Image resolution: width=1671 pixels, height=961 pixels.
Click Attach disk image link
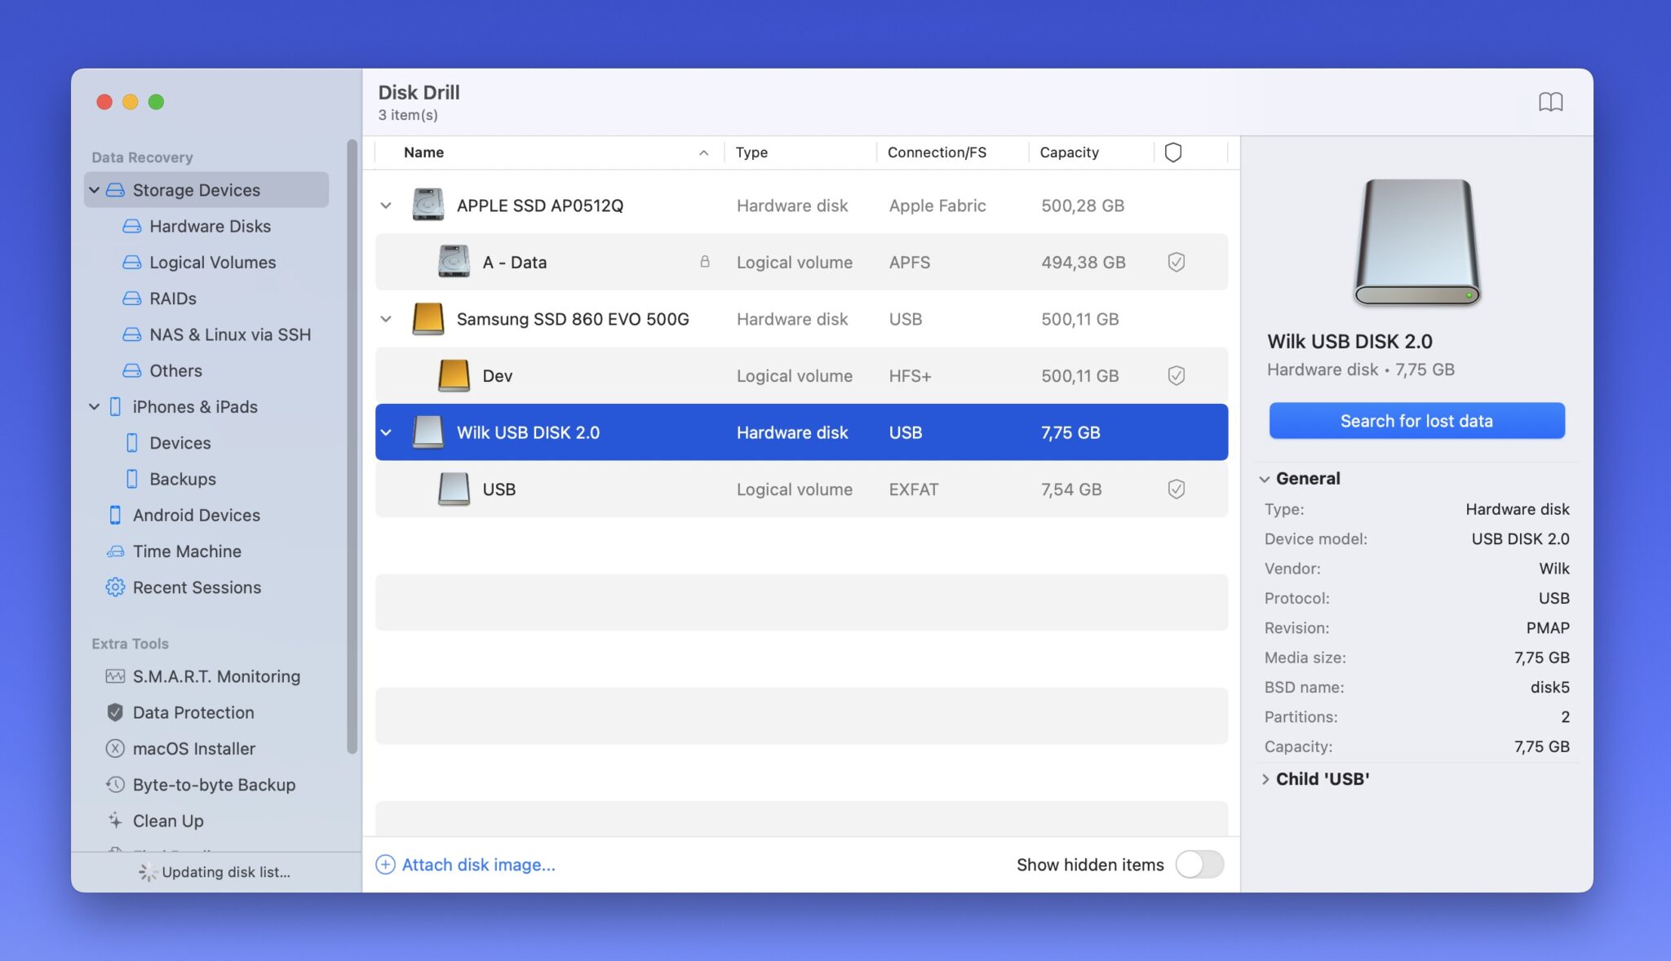click(477, 865)
